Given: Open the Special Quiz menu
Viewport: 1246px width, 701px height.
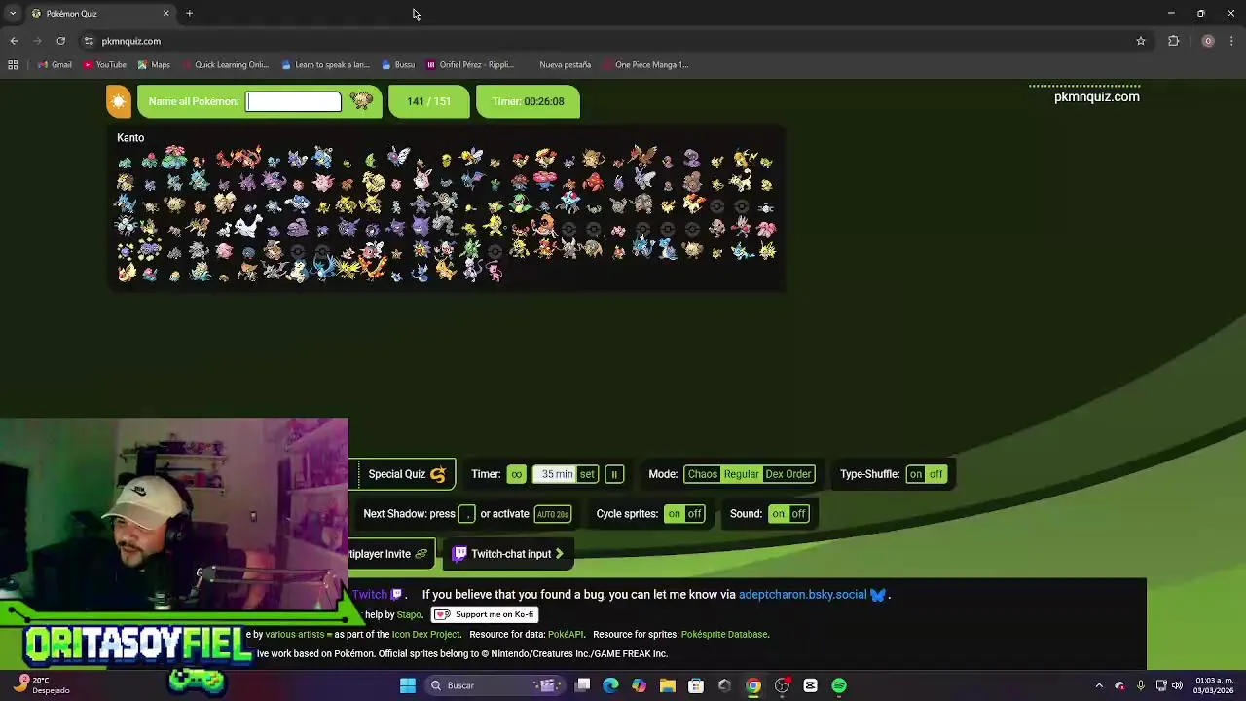Looking at the screenshot, I should (403, 474).
